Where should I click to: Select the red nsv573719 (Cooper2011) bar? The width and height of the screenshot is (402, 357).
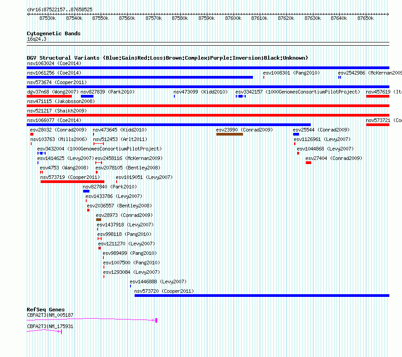point(72,182)
